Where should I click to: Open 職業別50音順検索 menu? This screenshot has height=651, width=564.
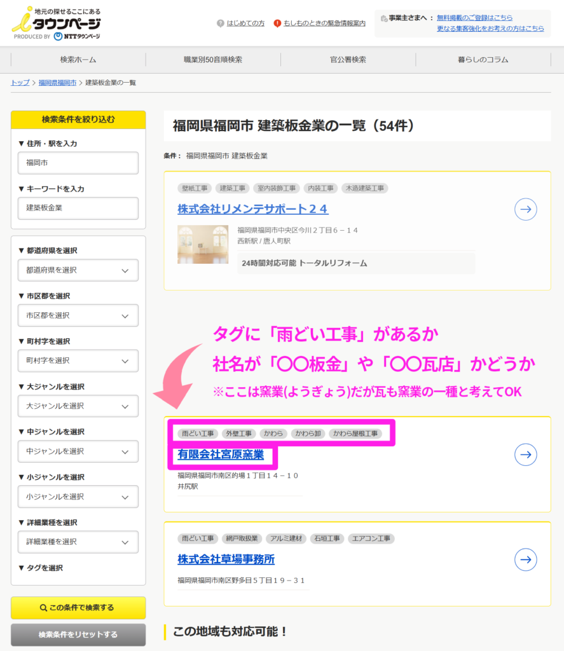213,60
